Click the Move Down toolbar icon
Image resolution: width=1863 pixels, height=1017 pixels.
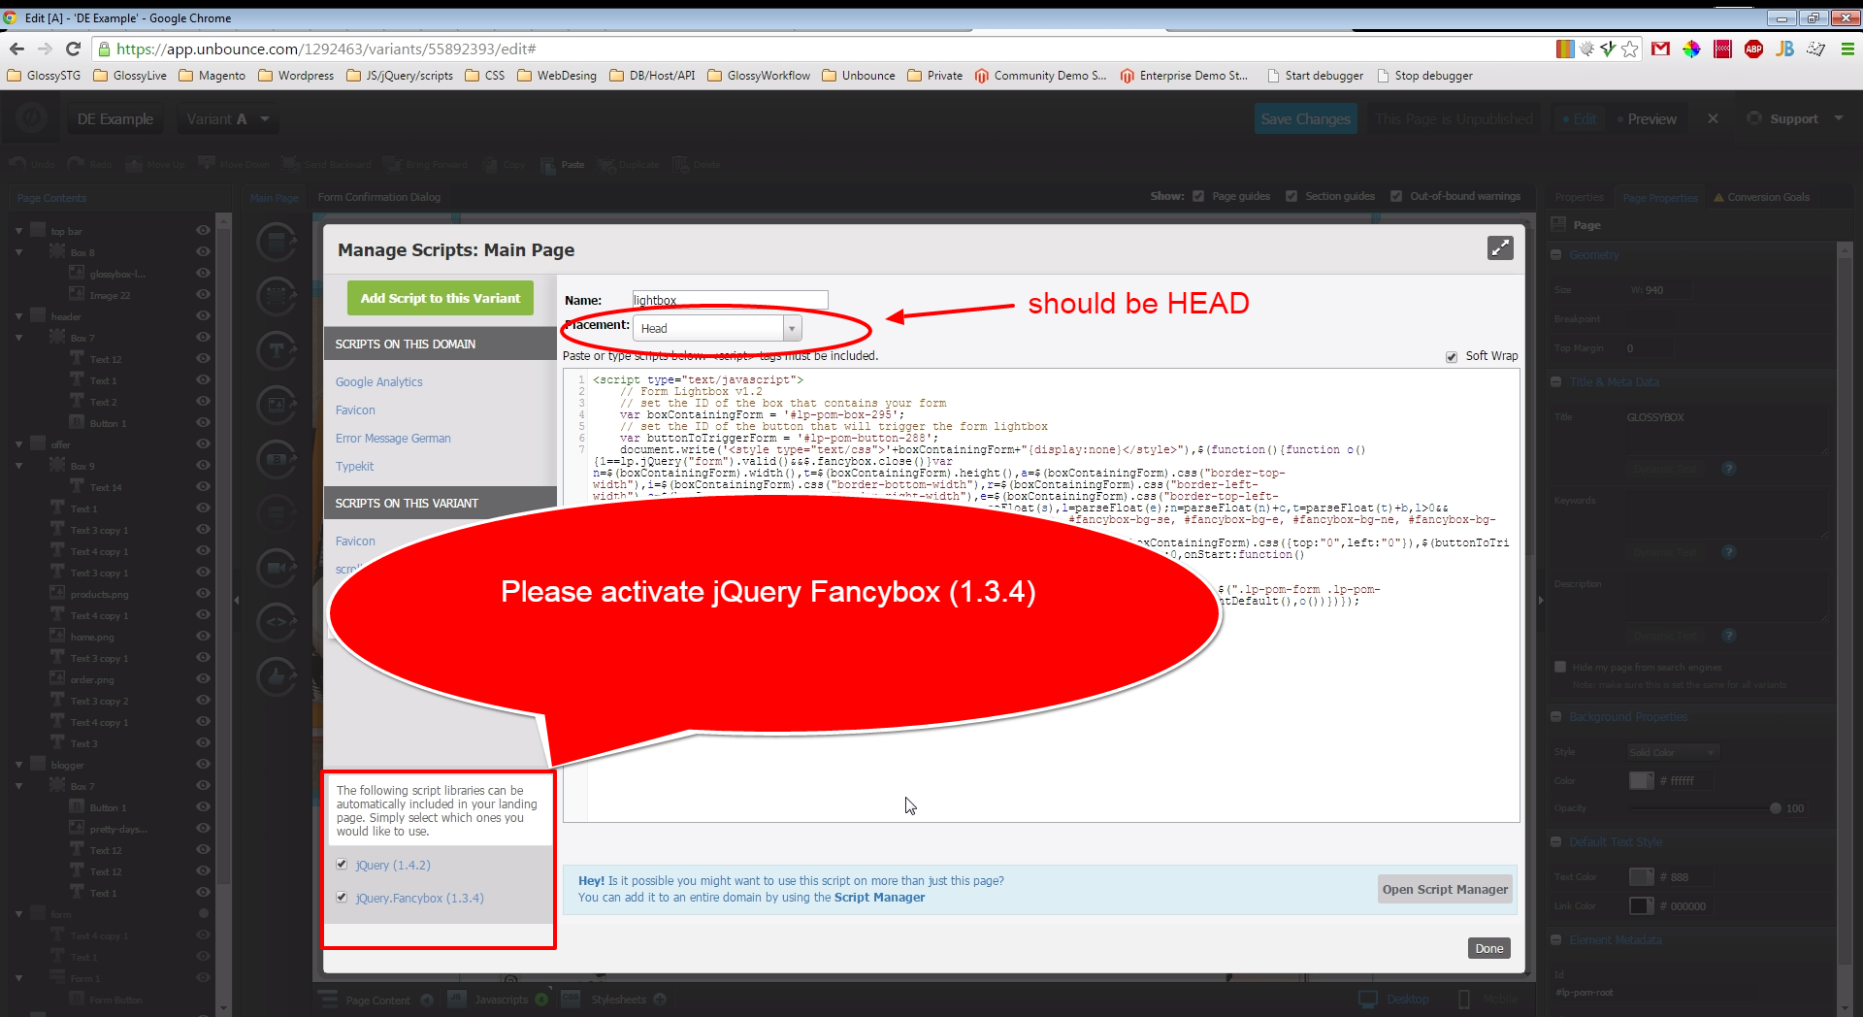(x=206, y=164)
